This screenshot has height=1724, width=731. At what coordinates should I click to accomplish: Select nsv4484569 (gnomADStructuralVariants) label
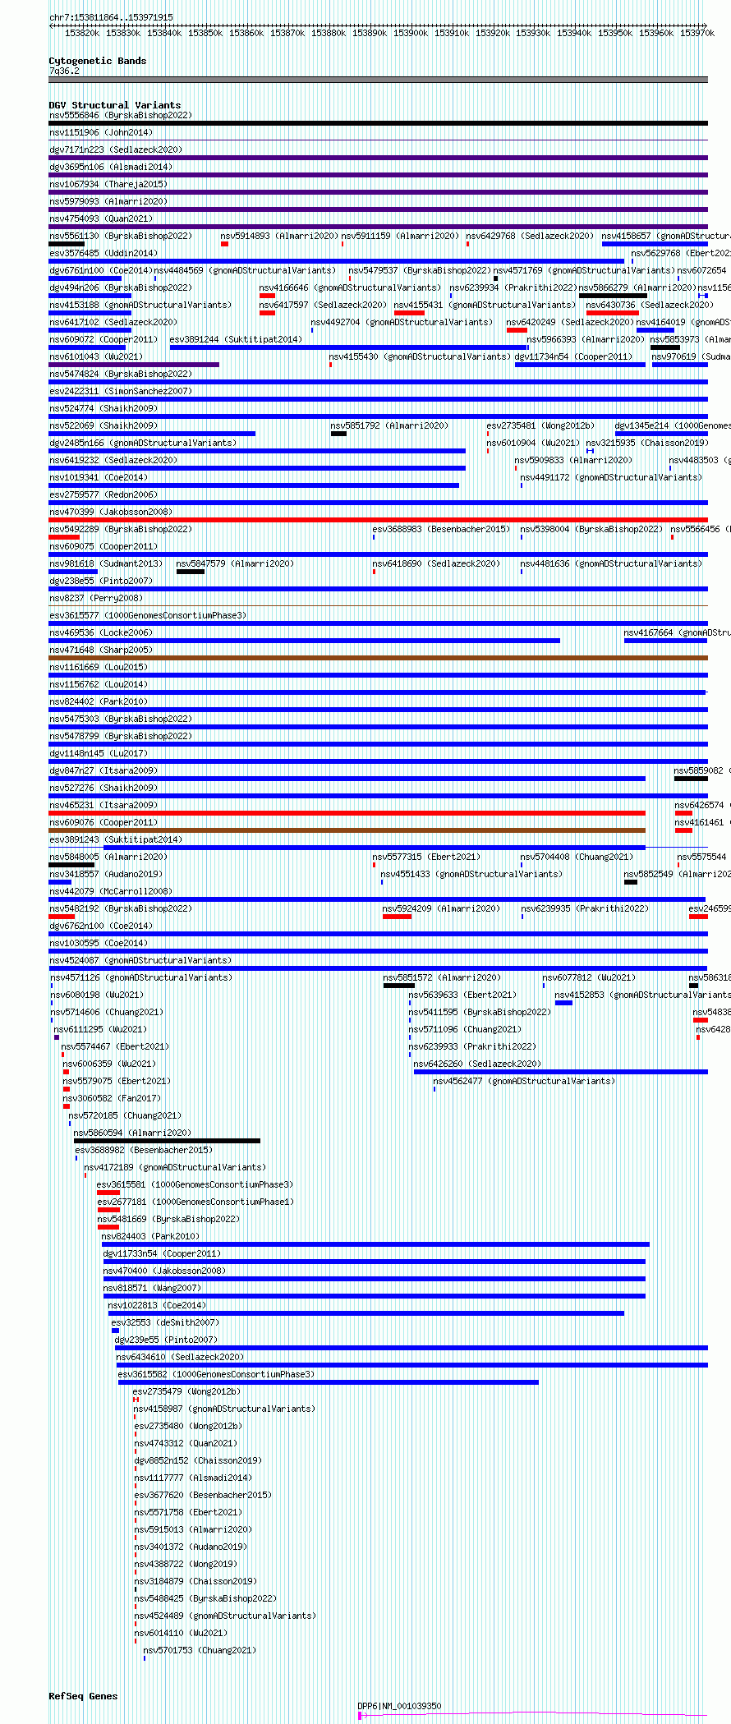245,270
